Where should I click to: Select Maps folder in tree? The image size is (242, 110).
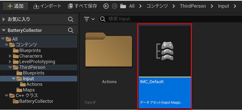click(28, 90)
